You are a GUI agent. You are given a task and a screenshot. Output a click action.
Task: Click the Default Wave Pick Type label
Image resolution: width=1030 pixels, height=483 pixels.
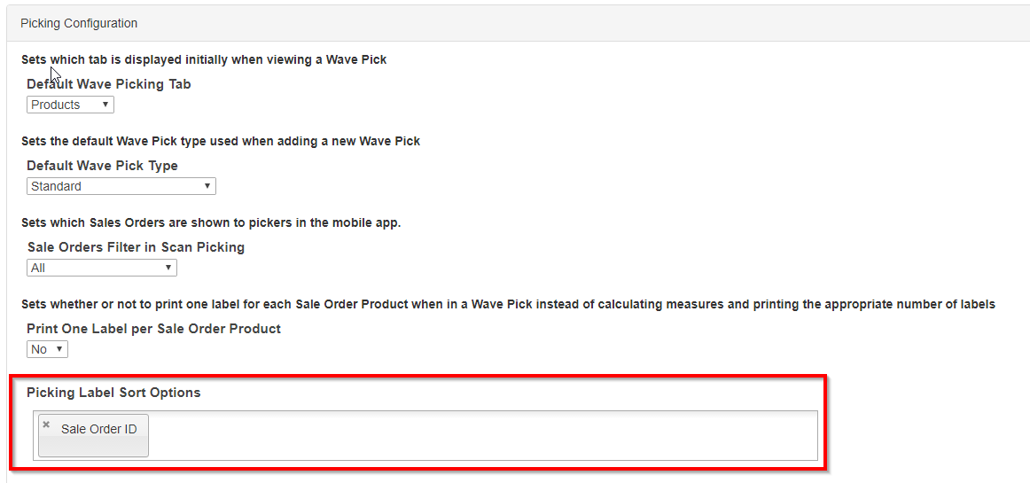102,166
